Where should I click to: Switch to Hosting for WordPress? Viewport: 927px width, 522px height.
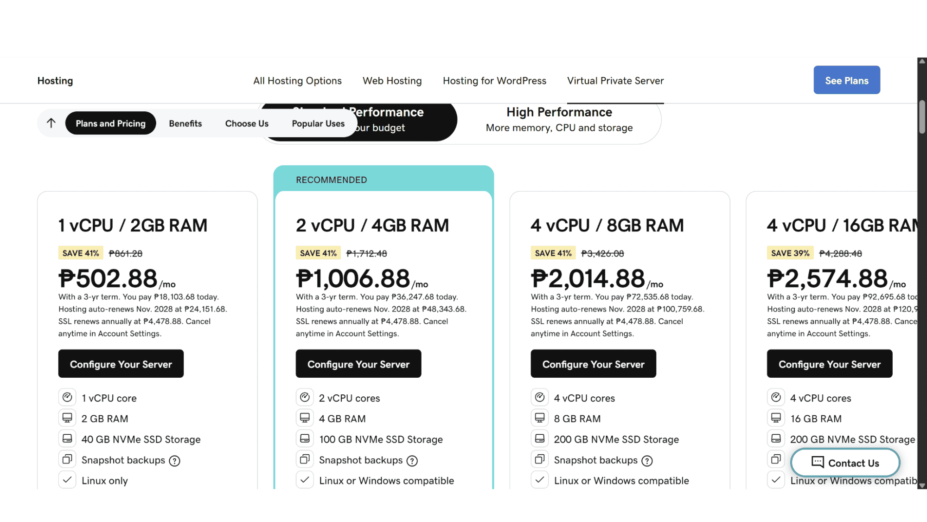(x=494, y=80)
